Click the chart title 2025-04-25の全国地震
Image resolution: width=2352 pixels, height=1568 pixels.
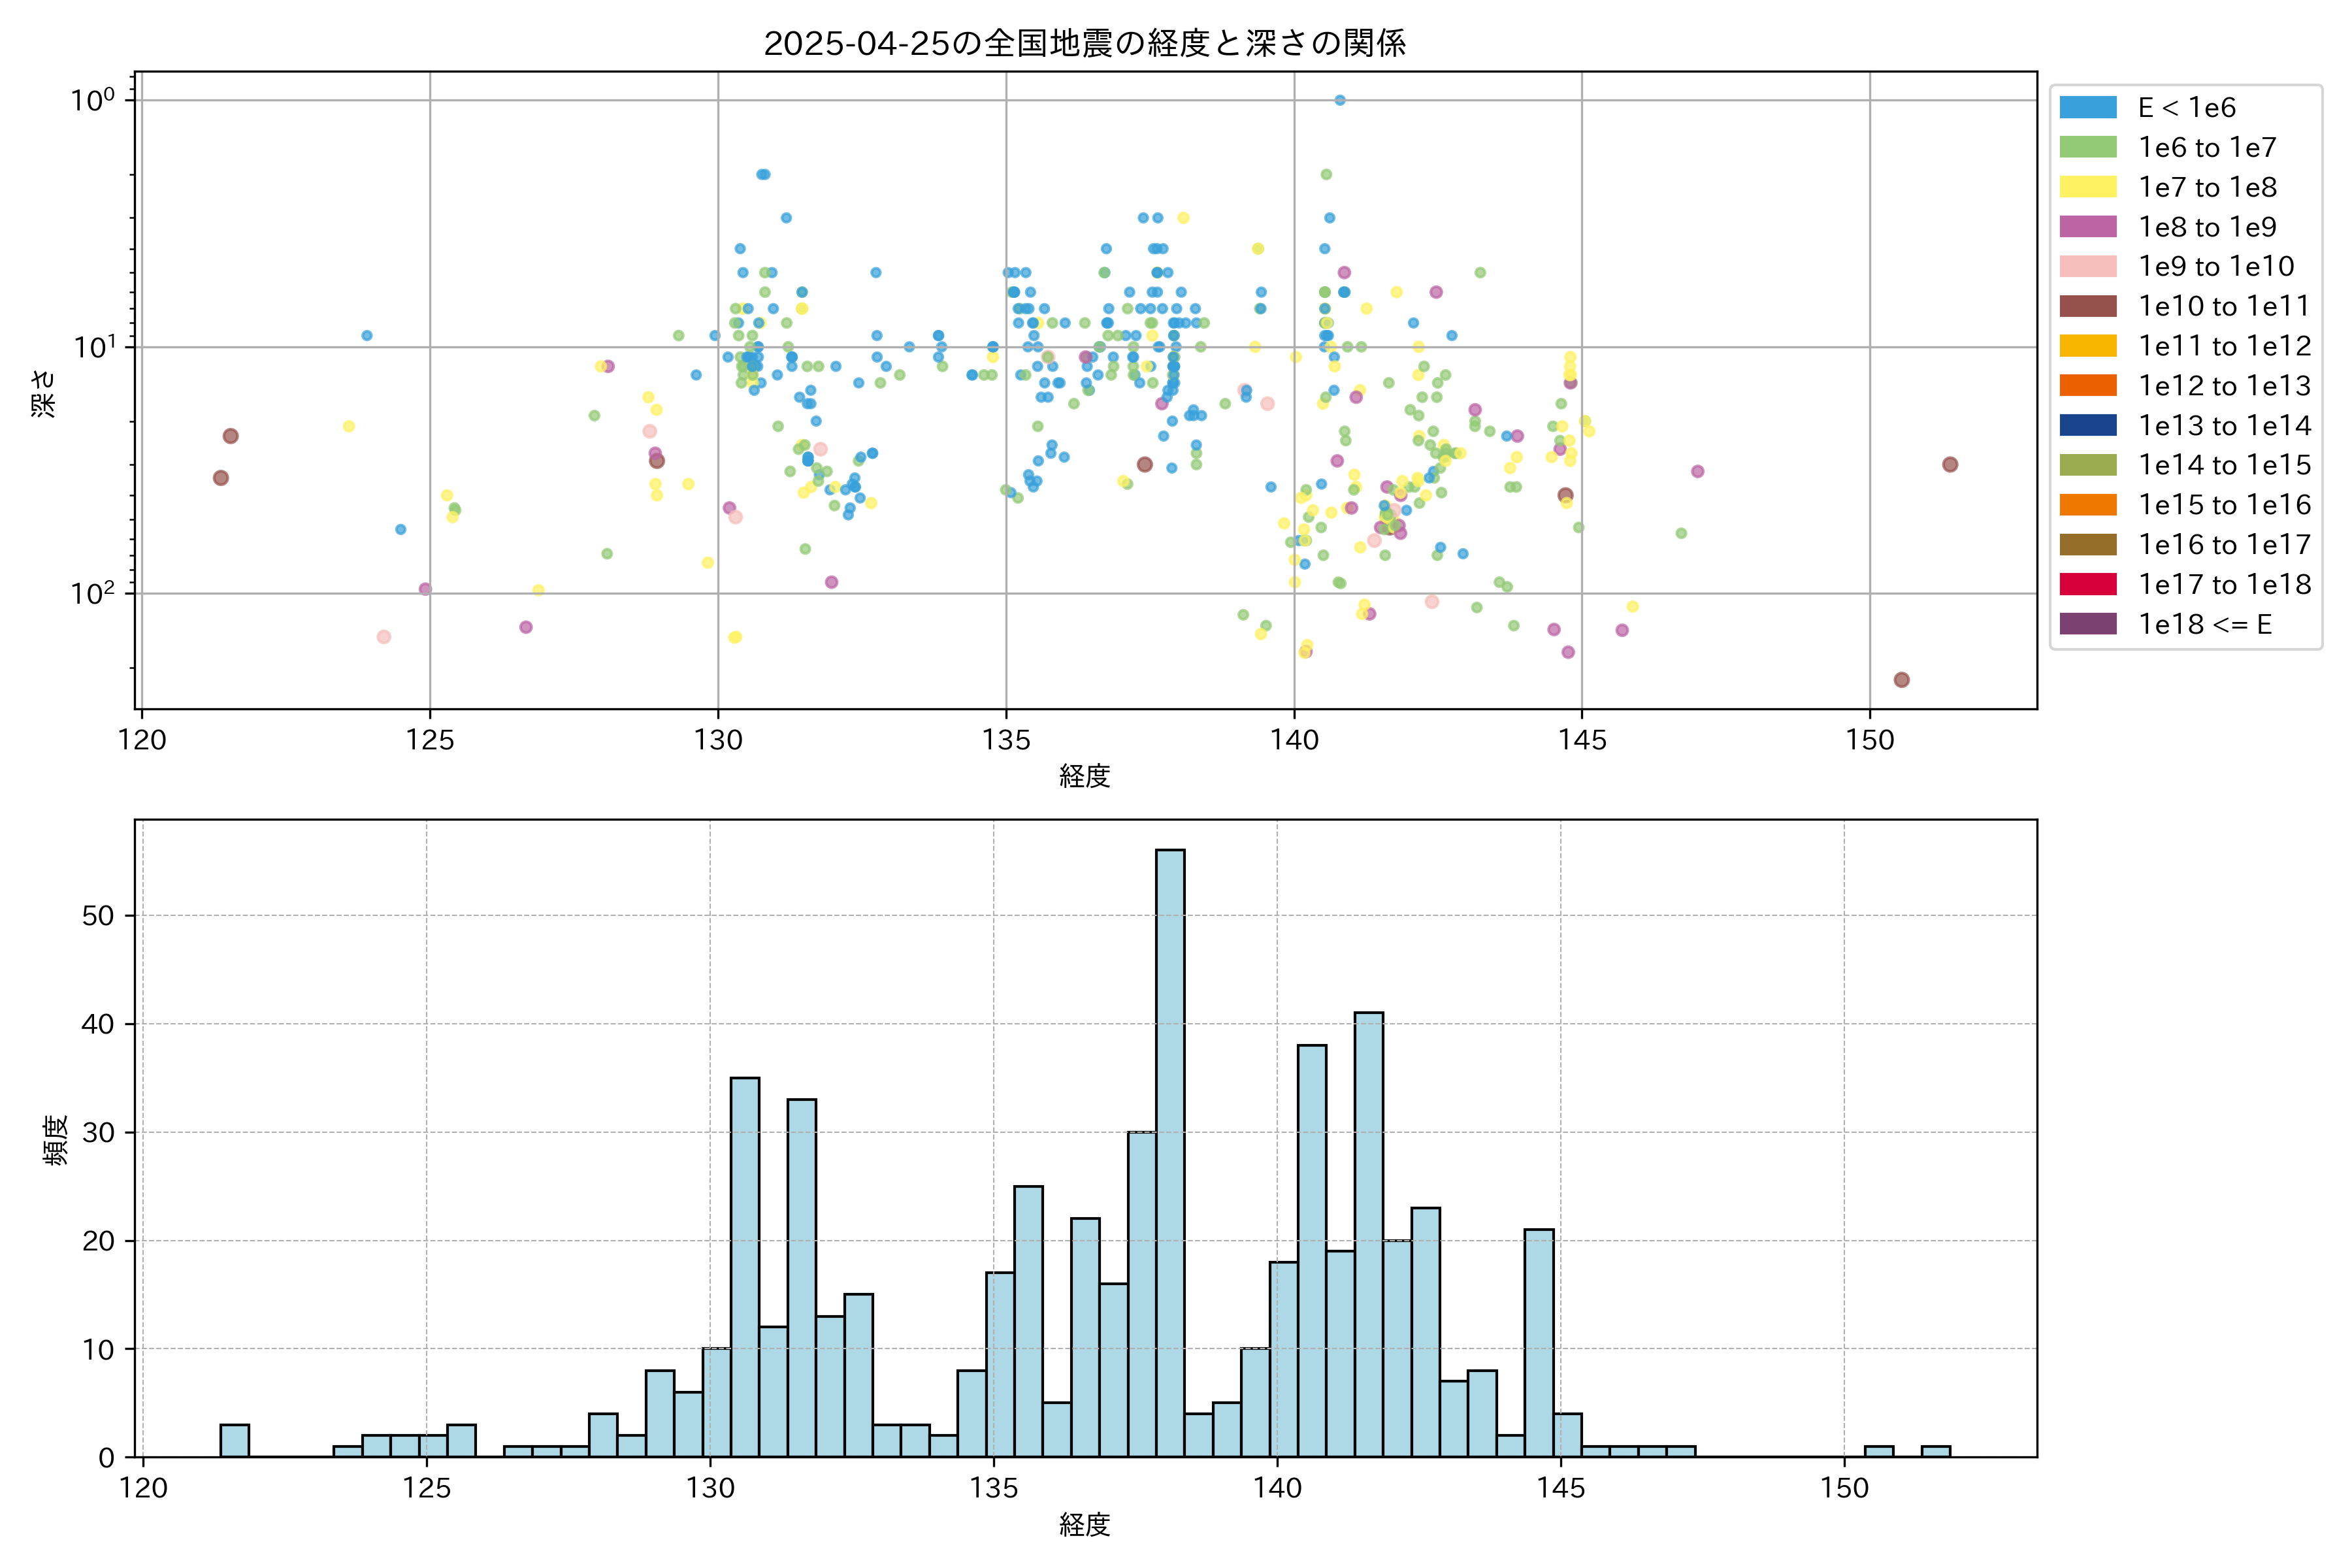point(1084,43)
